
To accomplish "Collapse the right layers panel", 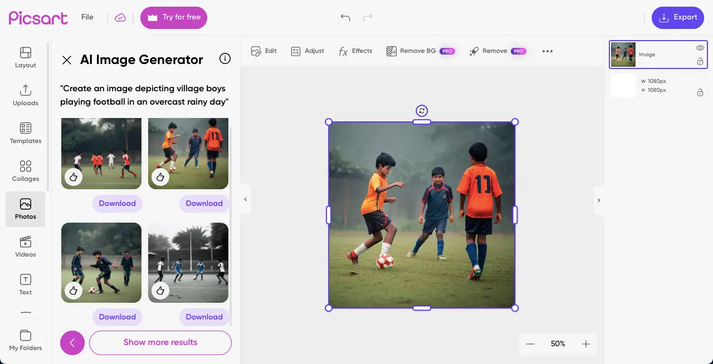I will coord(599,200).
